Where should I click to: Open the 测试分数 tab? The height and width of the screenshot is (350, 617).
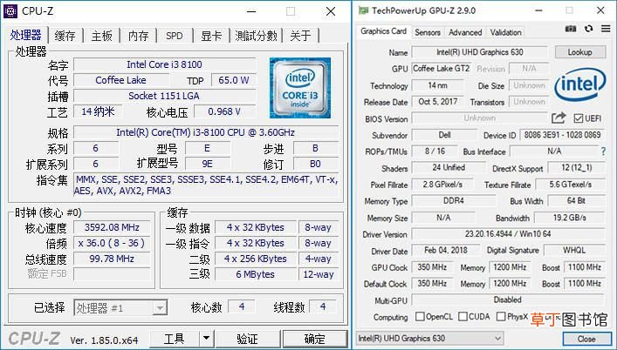[257, 36]
